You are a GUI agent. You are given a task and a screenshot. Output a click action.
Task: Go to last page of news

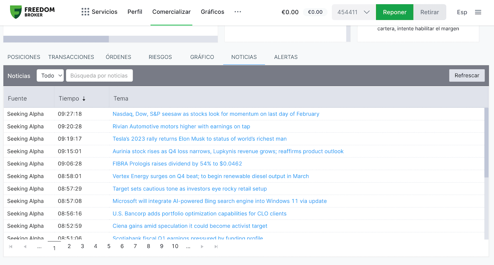click(x=216, y=247)
